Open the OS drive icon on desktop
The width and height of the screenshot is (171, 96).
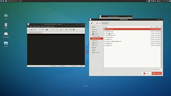coord(6,17)
